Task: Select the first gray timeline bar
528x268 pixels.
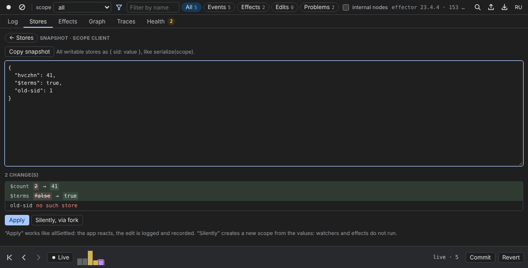Action: coord(80,262)
